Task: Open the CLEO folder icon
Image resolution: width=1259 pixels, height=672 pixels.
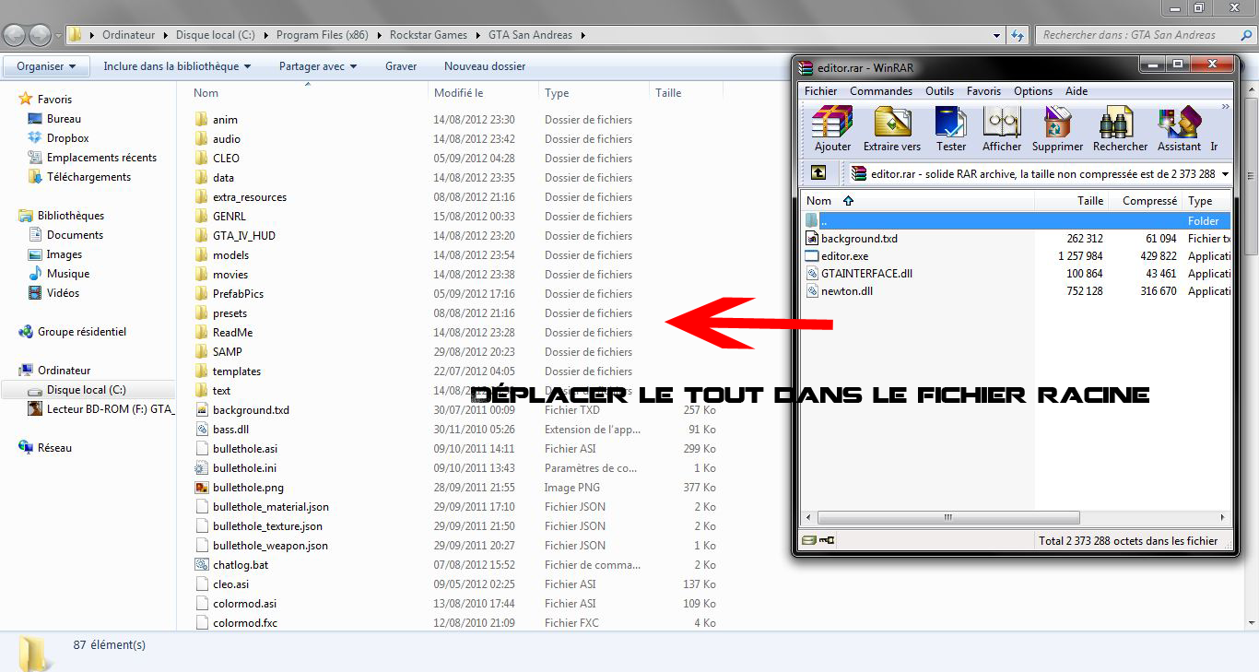Action: coord(203,158)
